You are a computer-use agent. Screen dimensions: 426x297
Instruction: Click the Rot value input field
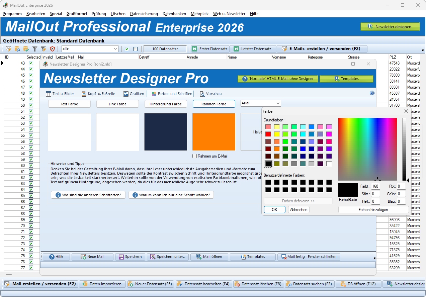401,186
